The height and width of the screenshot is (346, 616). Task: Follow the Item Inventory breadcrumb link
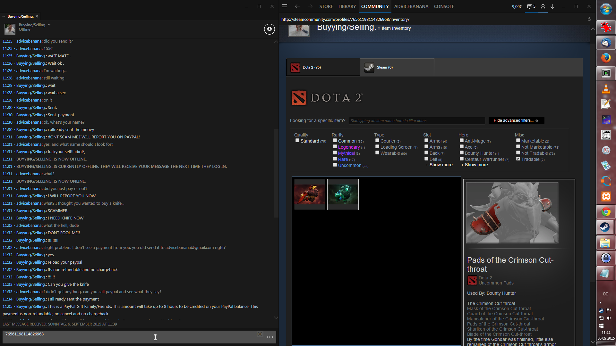tap(396, 28)
